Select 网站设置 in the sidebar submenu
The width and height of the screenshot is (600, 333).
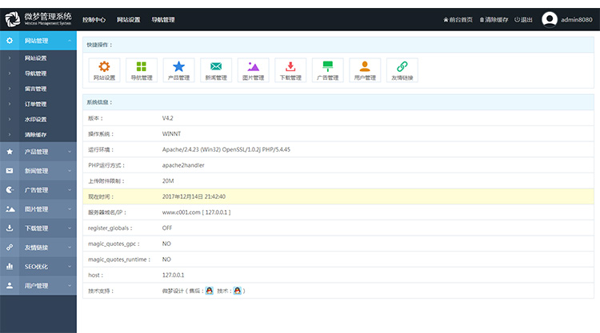(35, 58)
